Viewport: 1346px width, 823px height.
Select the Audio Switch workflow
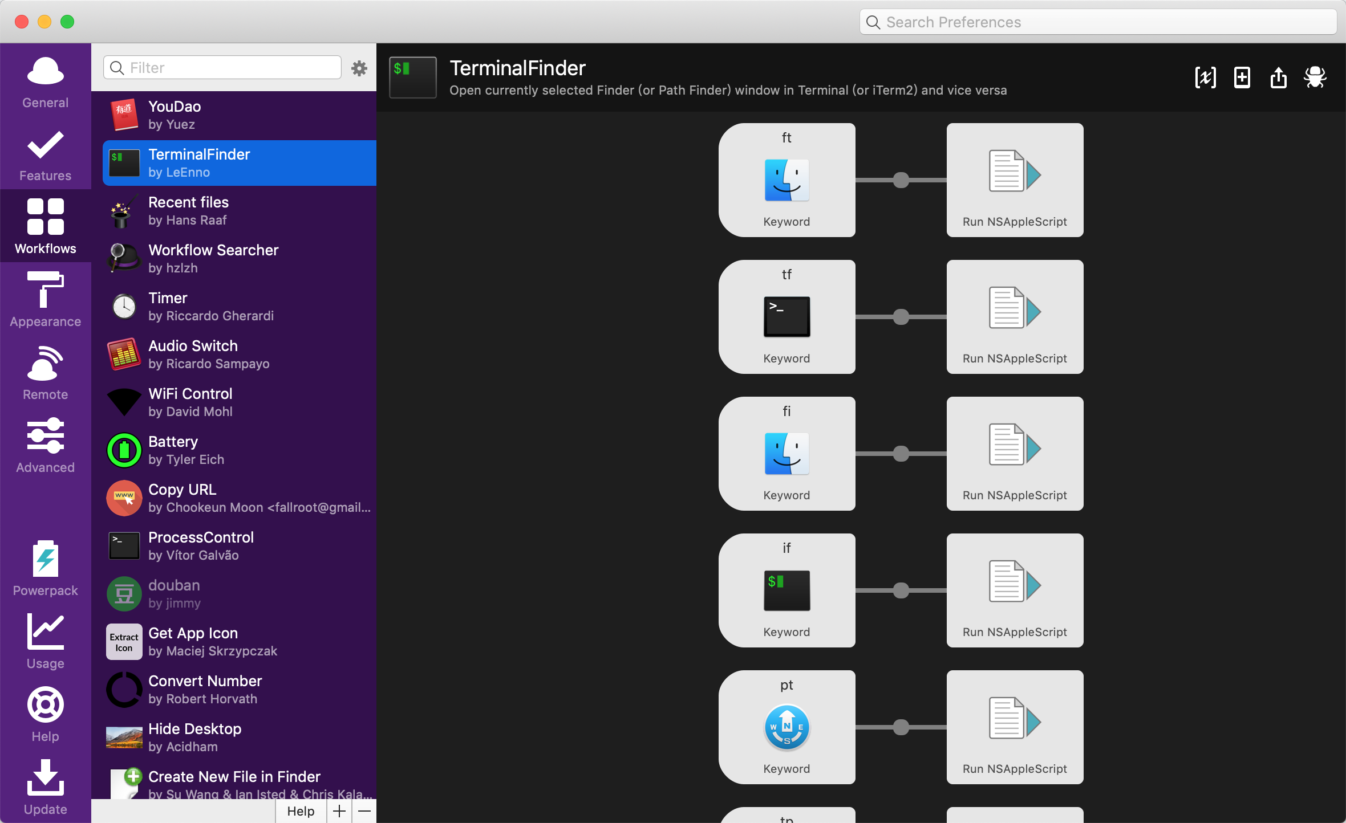point(240,355)
